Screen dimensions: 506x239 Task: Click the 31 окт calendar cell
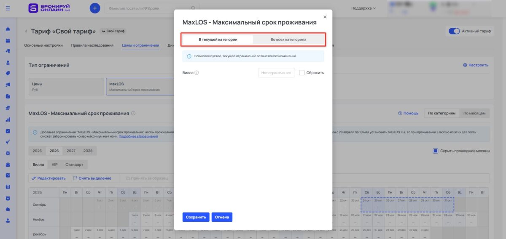[448, 204]
